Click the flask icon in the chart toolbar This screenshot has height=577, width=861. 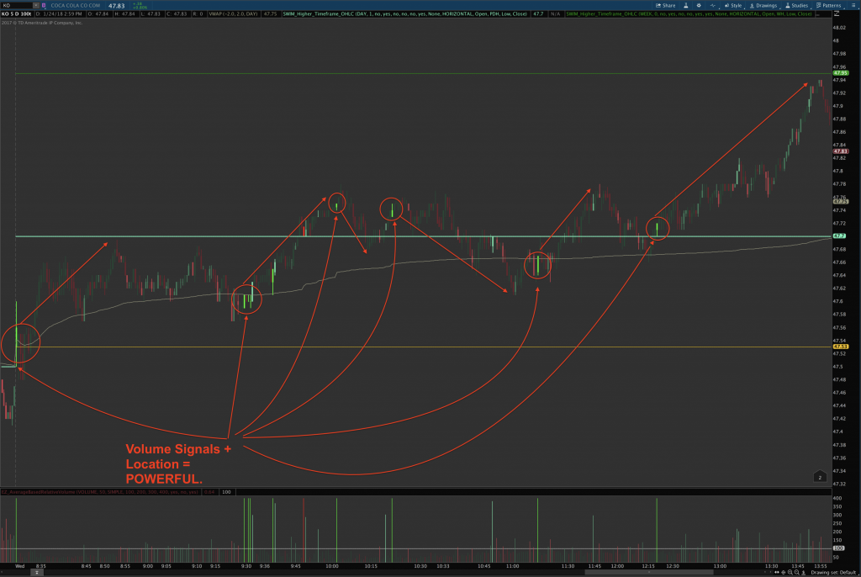tap(684, 5)
